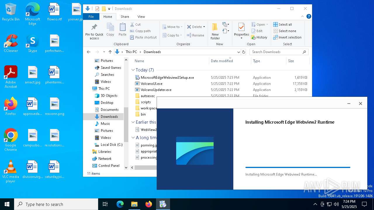Screen dimensions: 374x210
Task: Click Paste shortcut in ribbon
Action: pyautogui.click(x=143, y=37)
